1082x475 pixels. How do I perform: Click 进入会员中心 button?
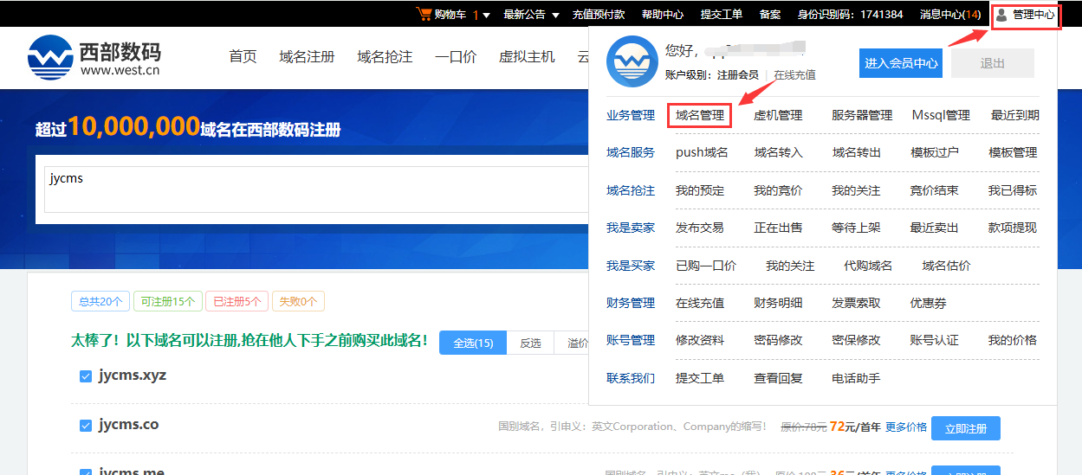coord(901,63)
